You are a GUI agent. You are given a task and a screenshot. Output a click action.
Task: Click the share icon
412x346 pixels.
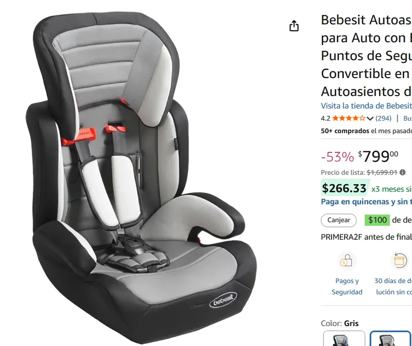[294, 25]
